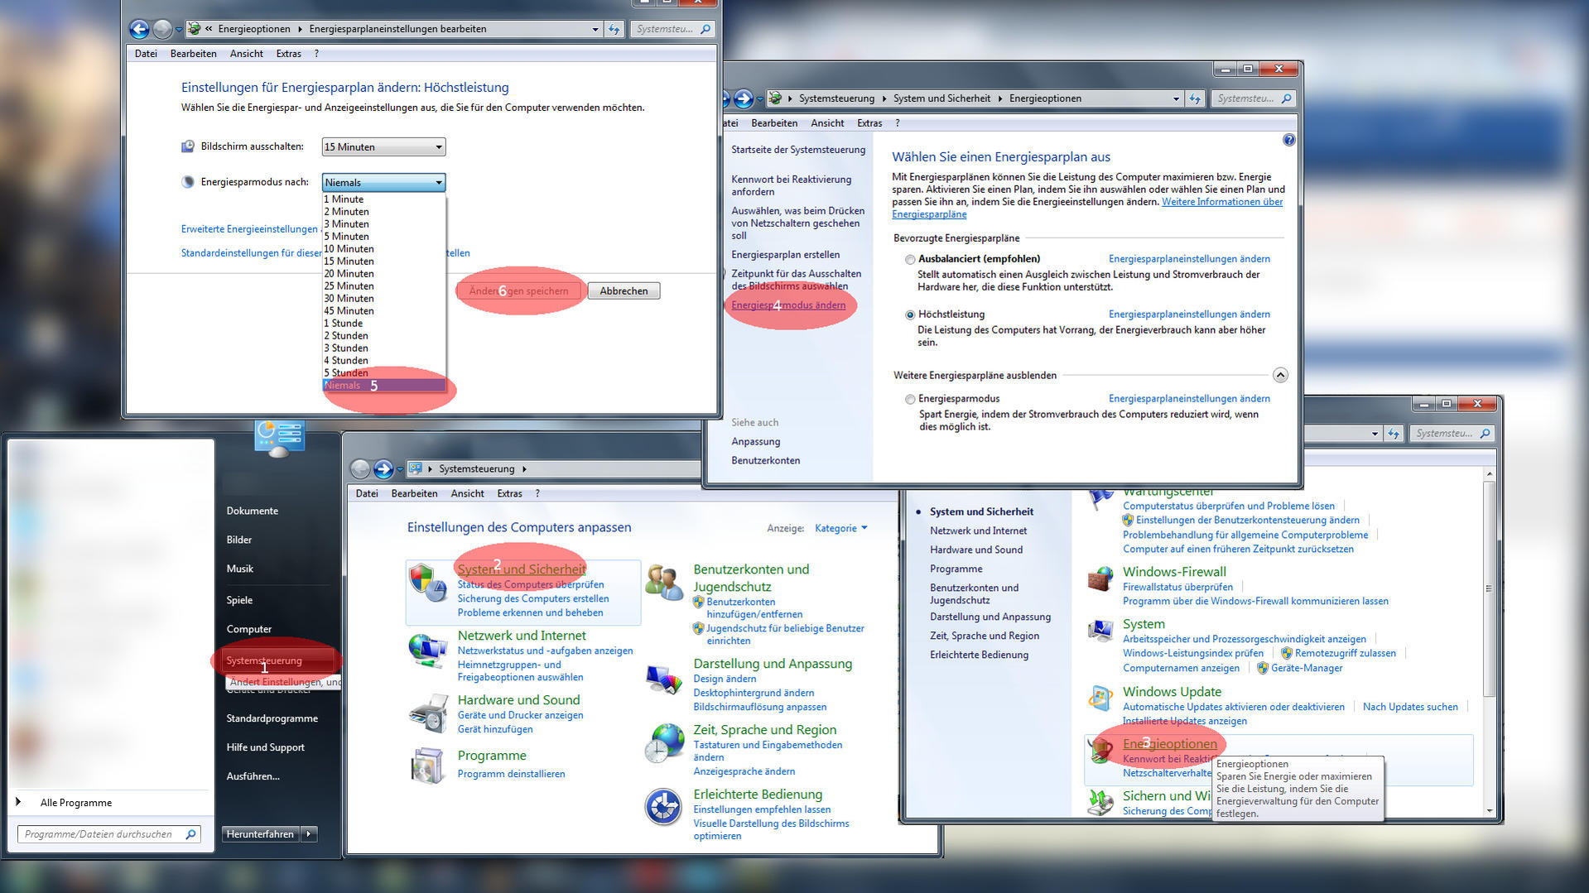Click the Energieoptionen battery icon
Screen dimensions: 1589x893
pyautogui.click(x=1100, y=750)
